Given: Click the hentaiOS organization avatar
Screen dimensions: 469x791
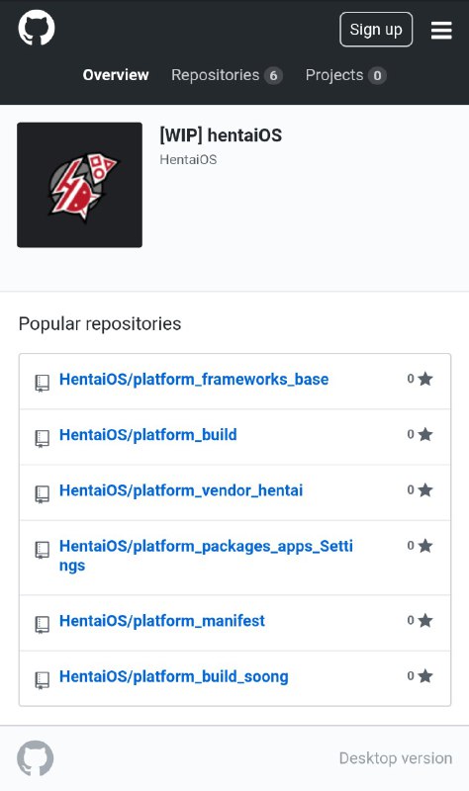Looking at the screenshot, I should tap(80, 185).
